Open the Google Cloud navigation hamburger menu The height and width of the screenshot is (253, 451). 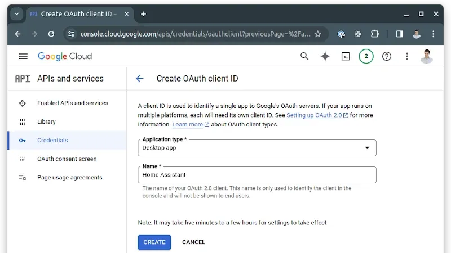tap(23, 56)
